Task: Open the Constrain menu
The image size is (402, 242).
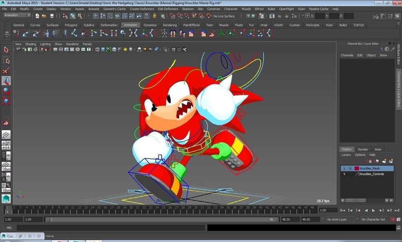Action: (214, 9)
